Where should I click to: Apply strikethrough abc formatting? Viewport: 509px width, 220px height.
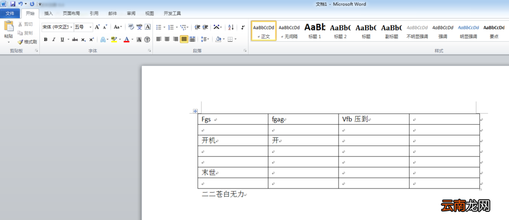75,40
